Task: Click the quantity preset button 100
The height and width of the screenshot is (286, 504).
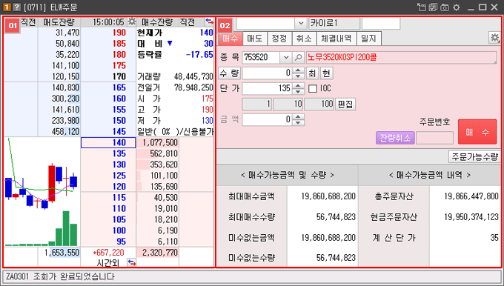Action: [x=319, y=104]
